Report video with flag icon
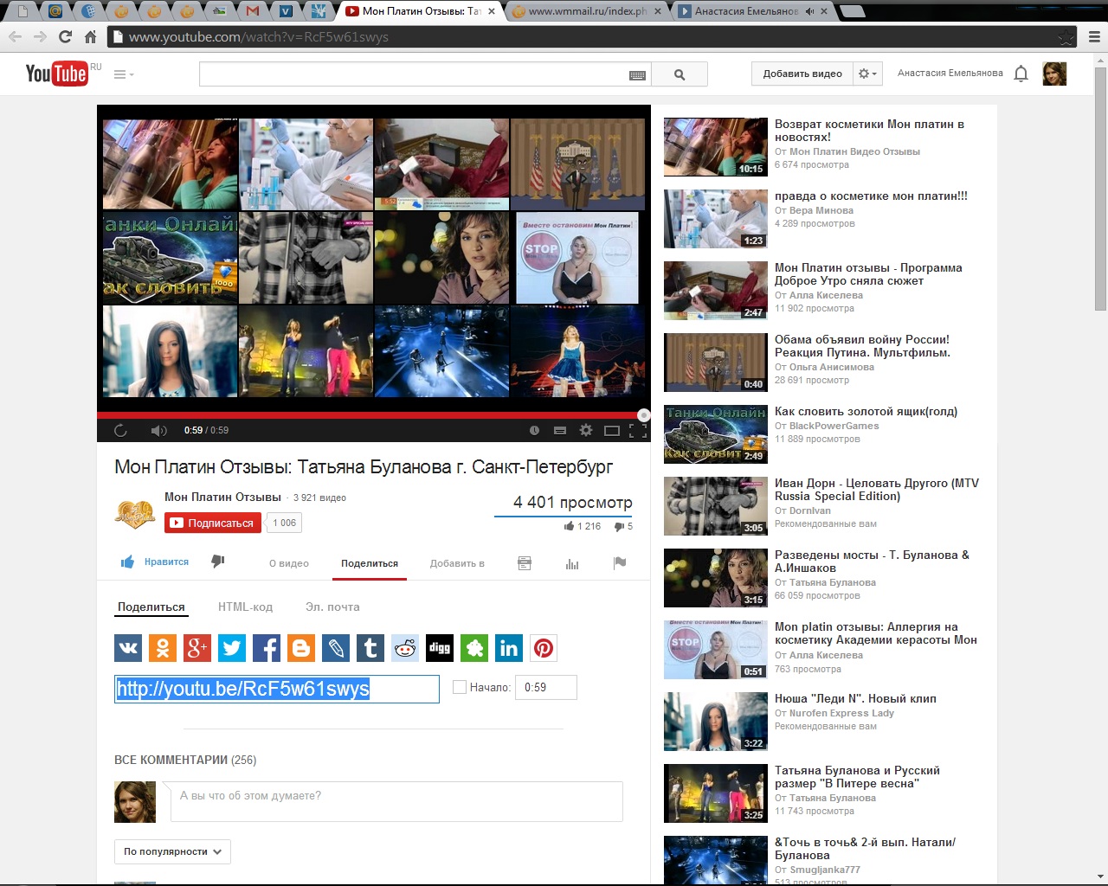The image size is (1108, 886). (x=620, y=563)
